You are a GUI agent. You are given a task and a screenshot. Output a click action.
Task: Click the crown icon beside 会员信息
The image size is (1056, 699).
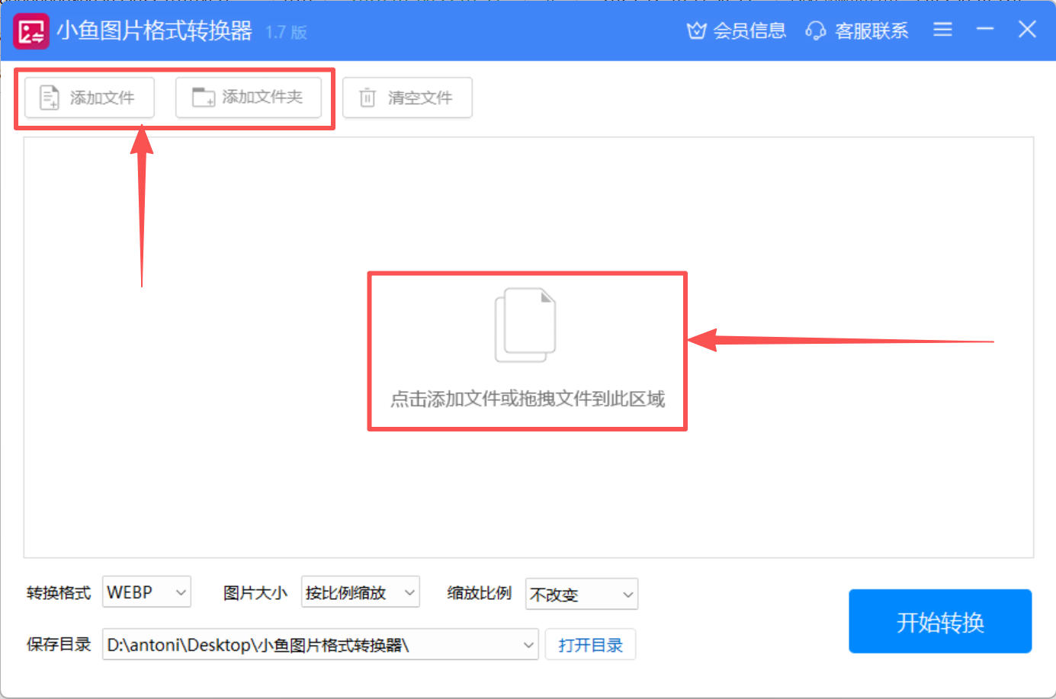(x=696, y=30)
